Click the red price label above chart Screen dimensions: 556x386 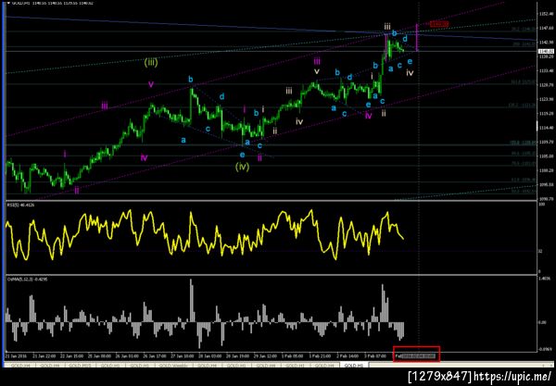439,24
